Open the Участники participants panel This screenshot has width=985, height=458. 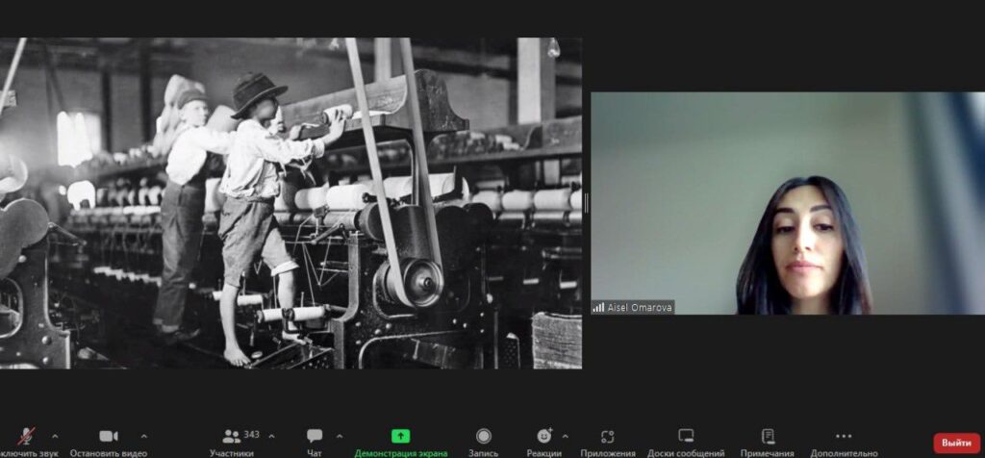click(232, 438)
